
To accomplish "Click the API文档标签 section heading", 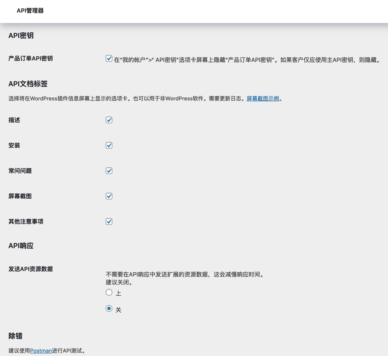I will tap(28, 84).
